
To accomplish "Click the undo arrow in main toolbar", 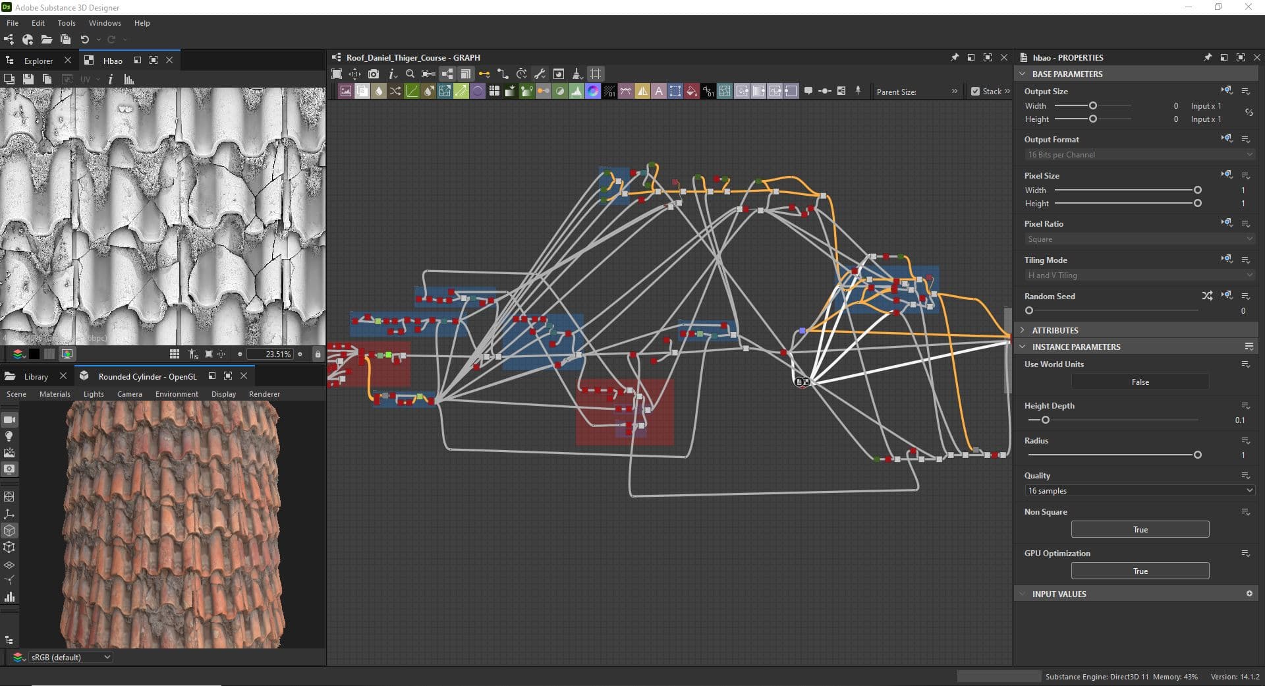I will pos(84,40).
